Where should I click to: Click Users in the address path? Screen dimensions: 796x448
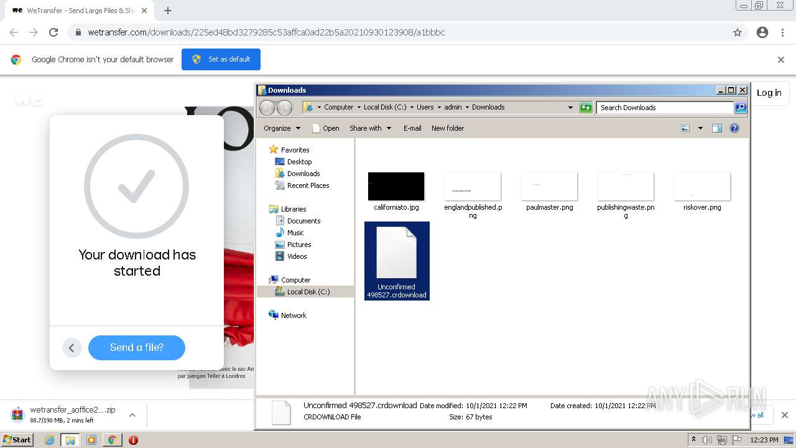[425, 107]
